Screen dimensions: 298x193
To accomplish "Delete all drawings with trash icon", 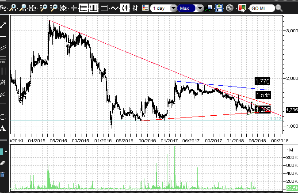I will (2, 174).
